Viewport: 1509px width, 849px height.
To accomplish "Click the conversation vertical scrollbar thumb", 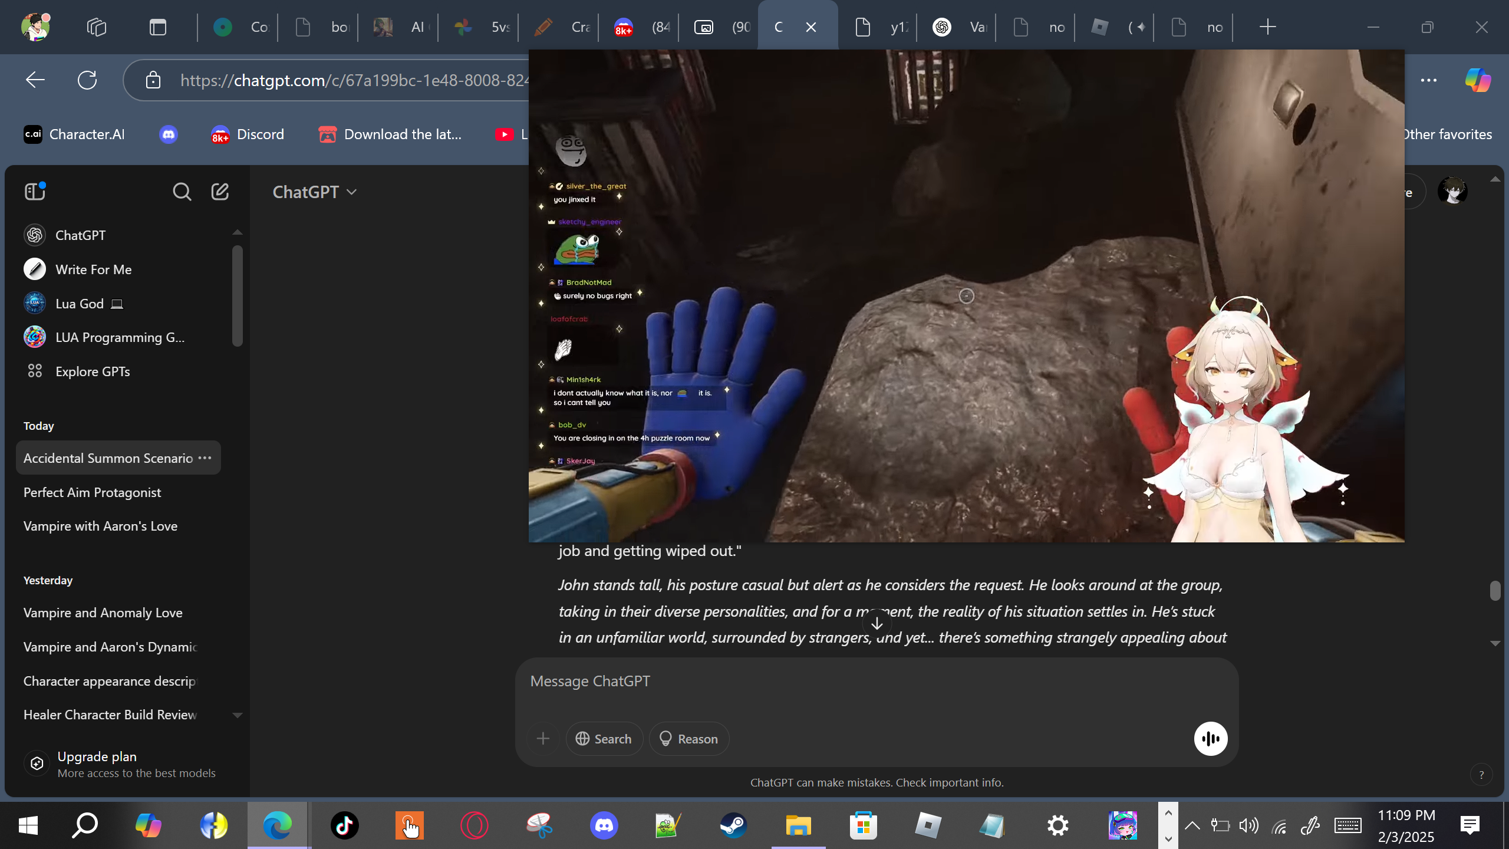I will coord(1495,591).
